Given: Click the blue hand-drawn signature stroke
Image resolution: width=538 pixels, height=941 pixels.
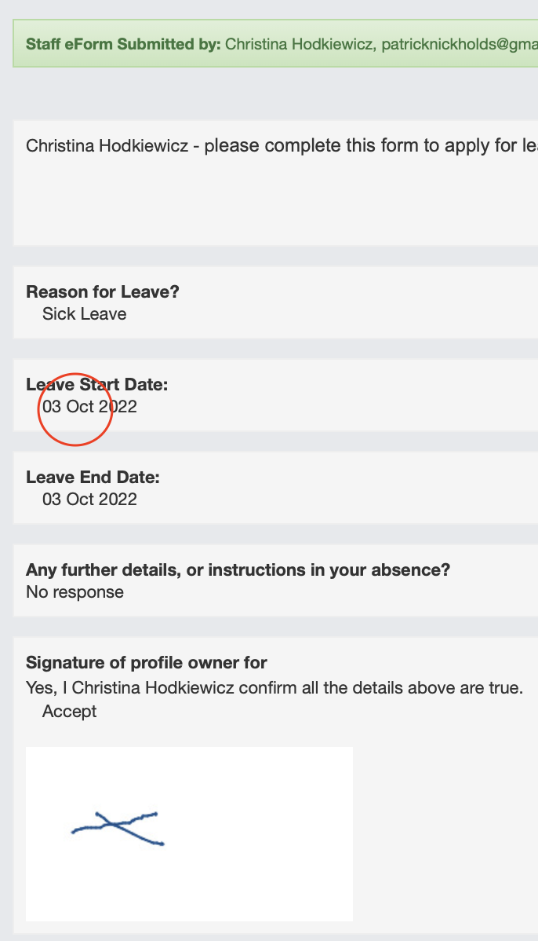Looking at the screenshot, I should point(118,825).
